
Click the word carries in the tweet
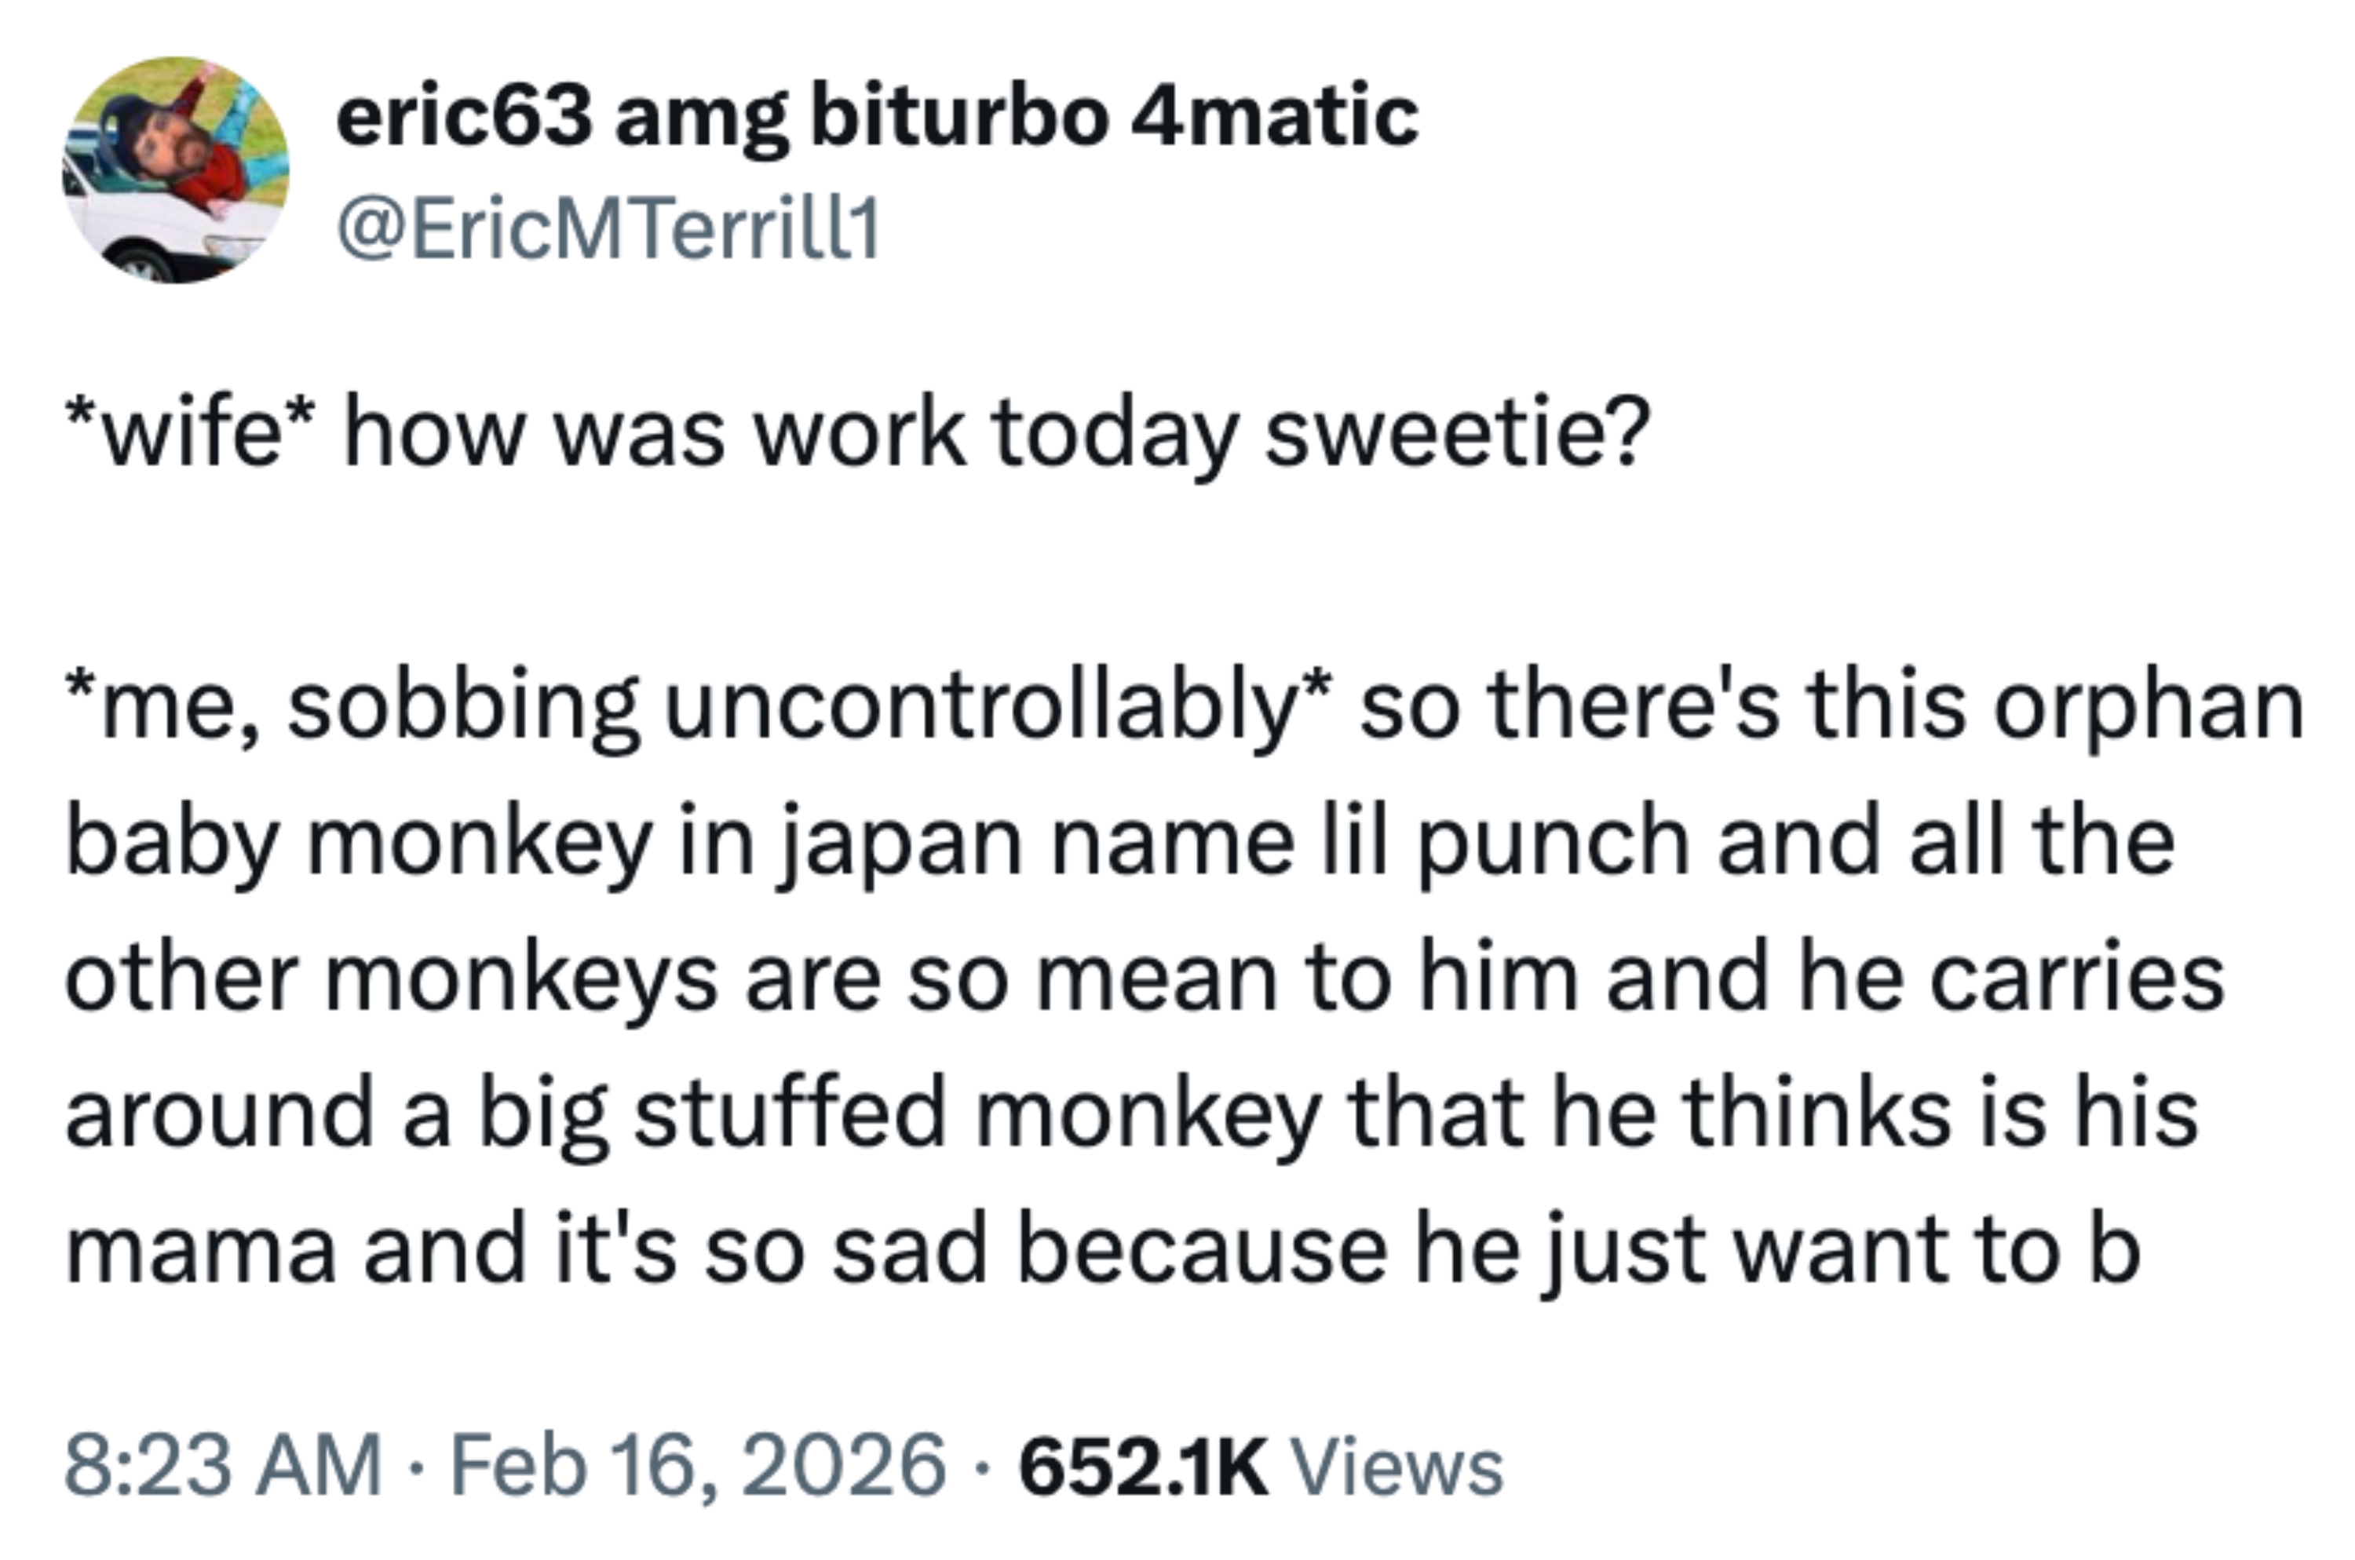[x=2077, y=980]
